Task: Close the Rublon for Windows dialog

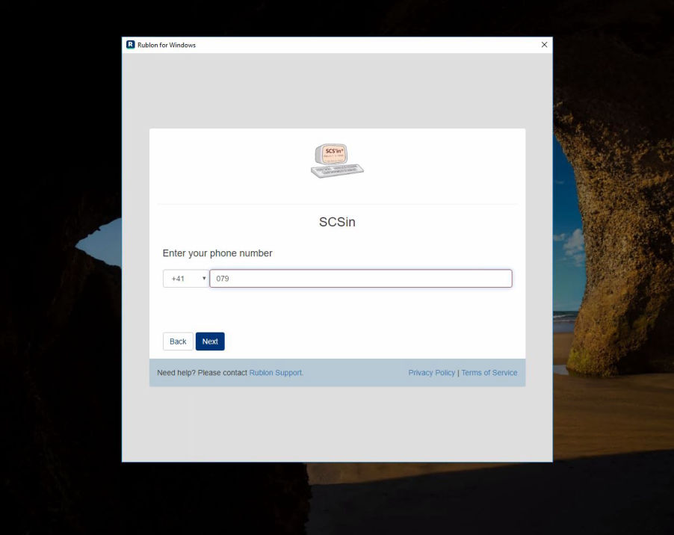Action: pos(544,45)
